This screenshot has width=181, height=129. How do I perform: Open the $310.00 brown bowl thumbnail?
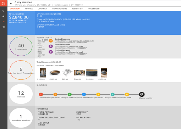click(55, 73)
